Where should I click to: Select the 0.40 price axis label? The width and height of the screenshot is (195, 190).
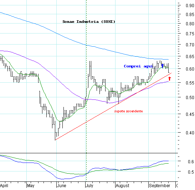pos(190,133)
